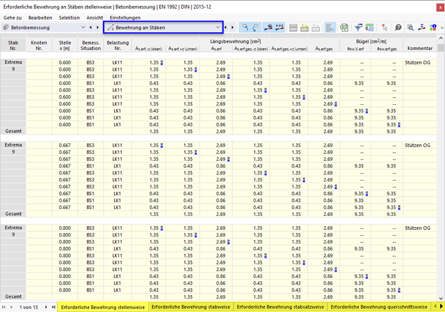Image resolution: width=445 pixels, height=312 pixels.
Task: Switch to Erforderliche Bewehrung stabweise tab
Action: tap(190, 307)
